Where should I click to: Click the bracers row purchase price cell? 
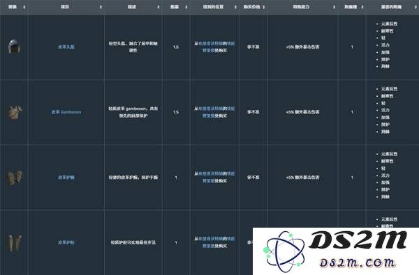coord(253,178)
